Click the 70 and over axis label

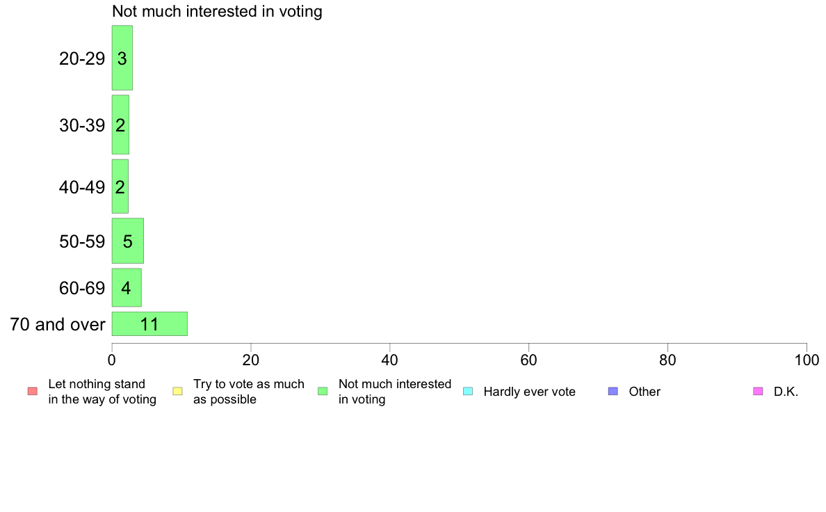pyautogui.click(x=58, y=324)
